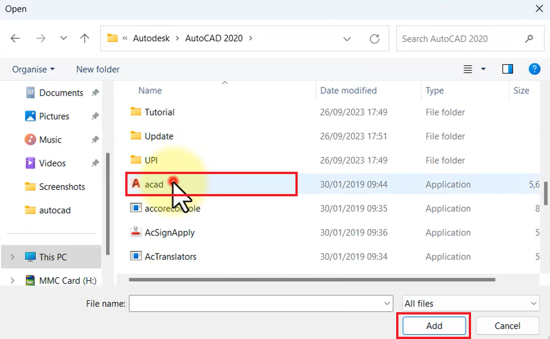Select the Tutorial folder

tap(159, 112)
